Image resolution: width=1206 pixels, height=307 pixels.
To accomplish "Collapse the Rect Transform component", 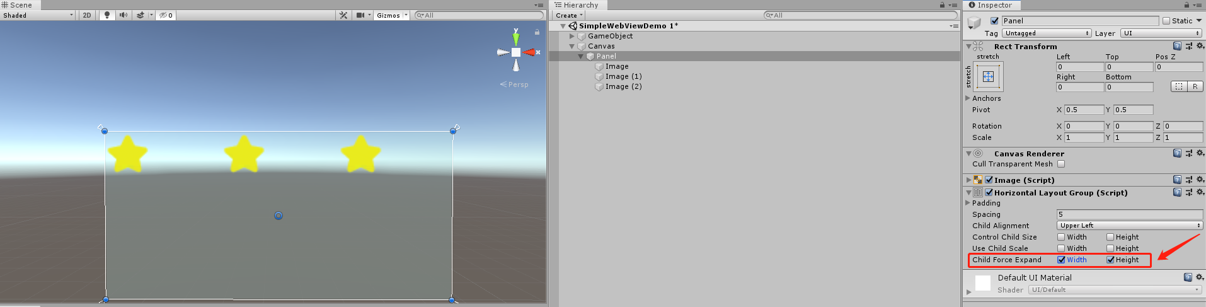I will (x=968, y=46).
